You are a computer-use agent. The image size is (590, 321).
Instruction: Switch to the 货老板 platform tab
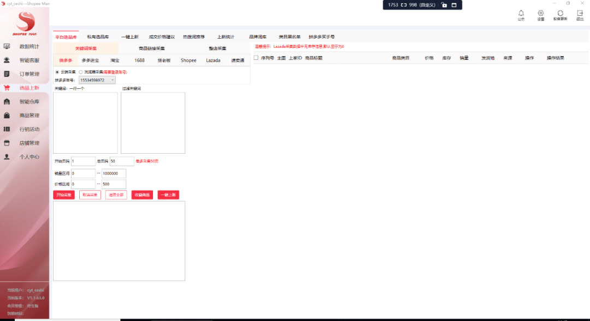[x=164, y=60]
